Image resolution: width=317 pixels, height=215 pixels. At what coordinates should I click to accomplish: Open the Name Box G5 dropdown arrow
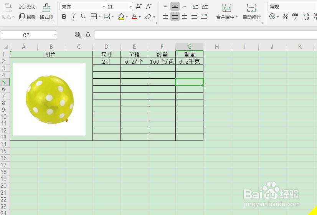coord(55,35)
